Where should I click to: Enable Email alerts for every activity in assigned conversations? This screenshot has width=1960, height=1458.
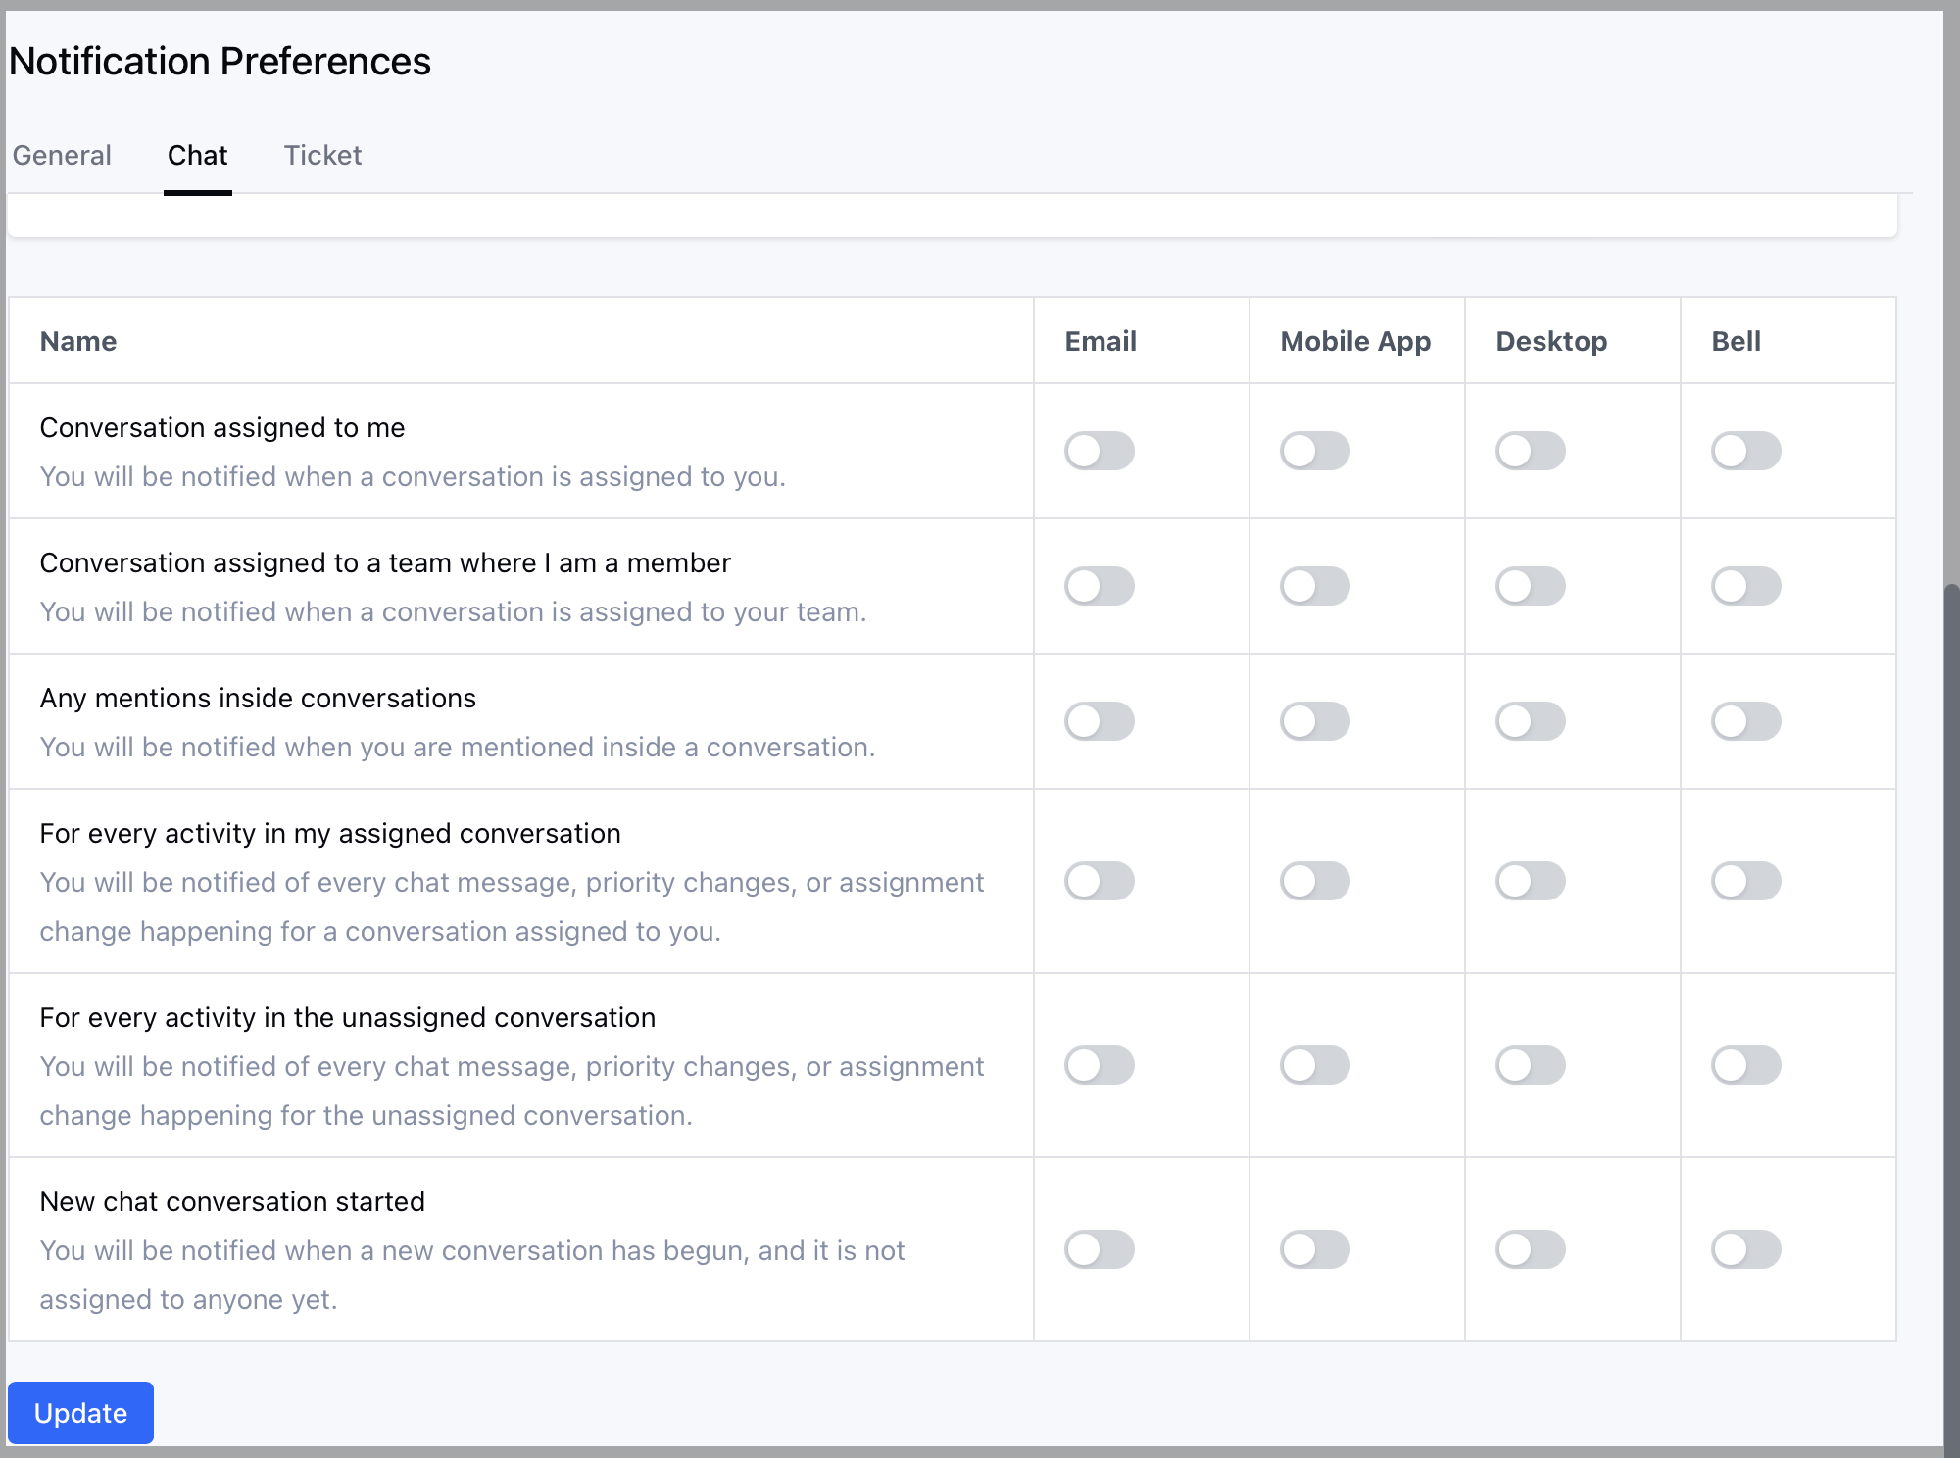[1099, 881]
